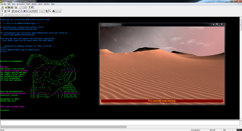Click the 'Password:' prompt text
242x131 pixels.
pyautogui.click(x=5, y=110)
